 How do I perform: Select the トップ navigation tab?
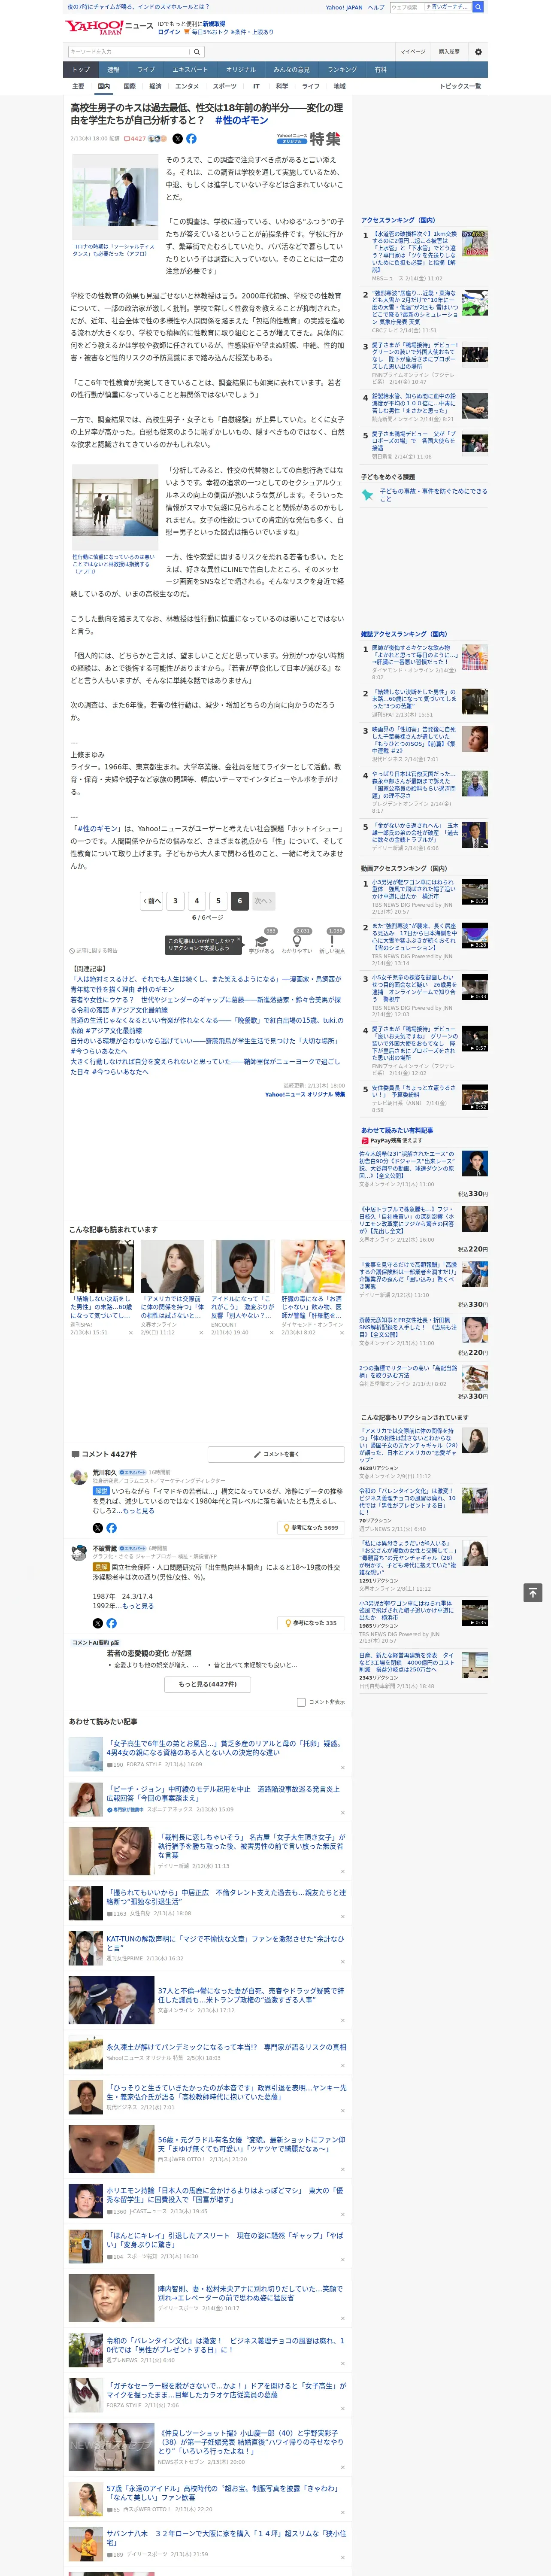click(81, 70)
